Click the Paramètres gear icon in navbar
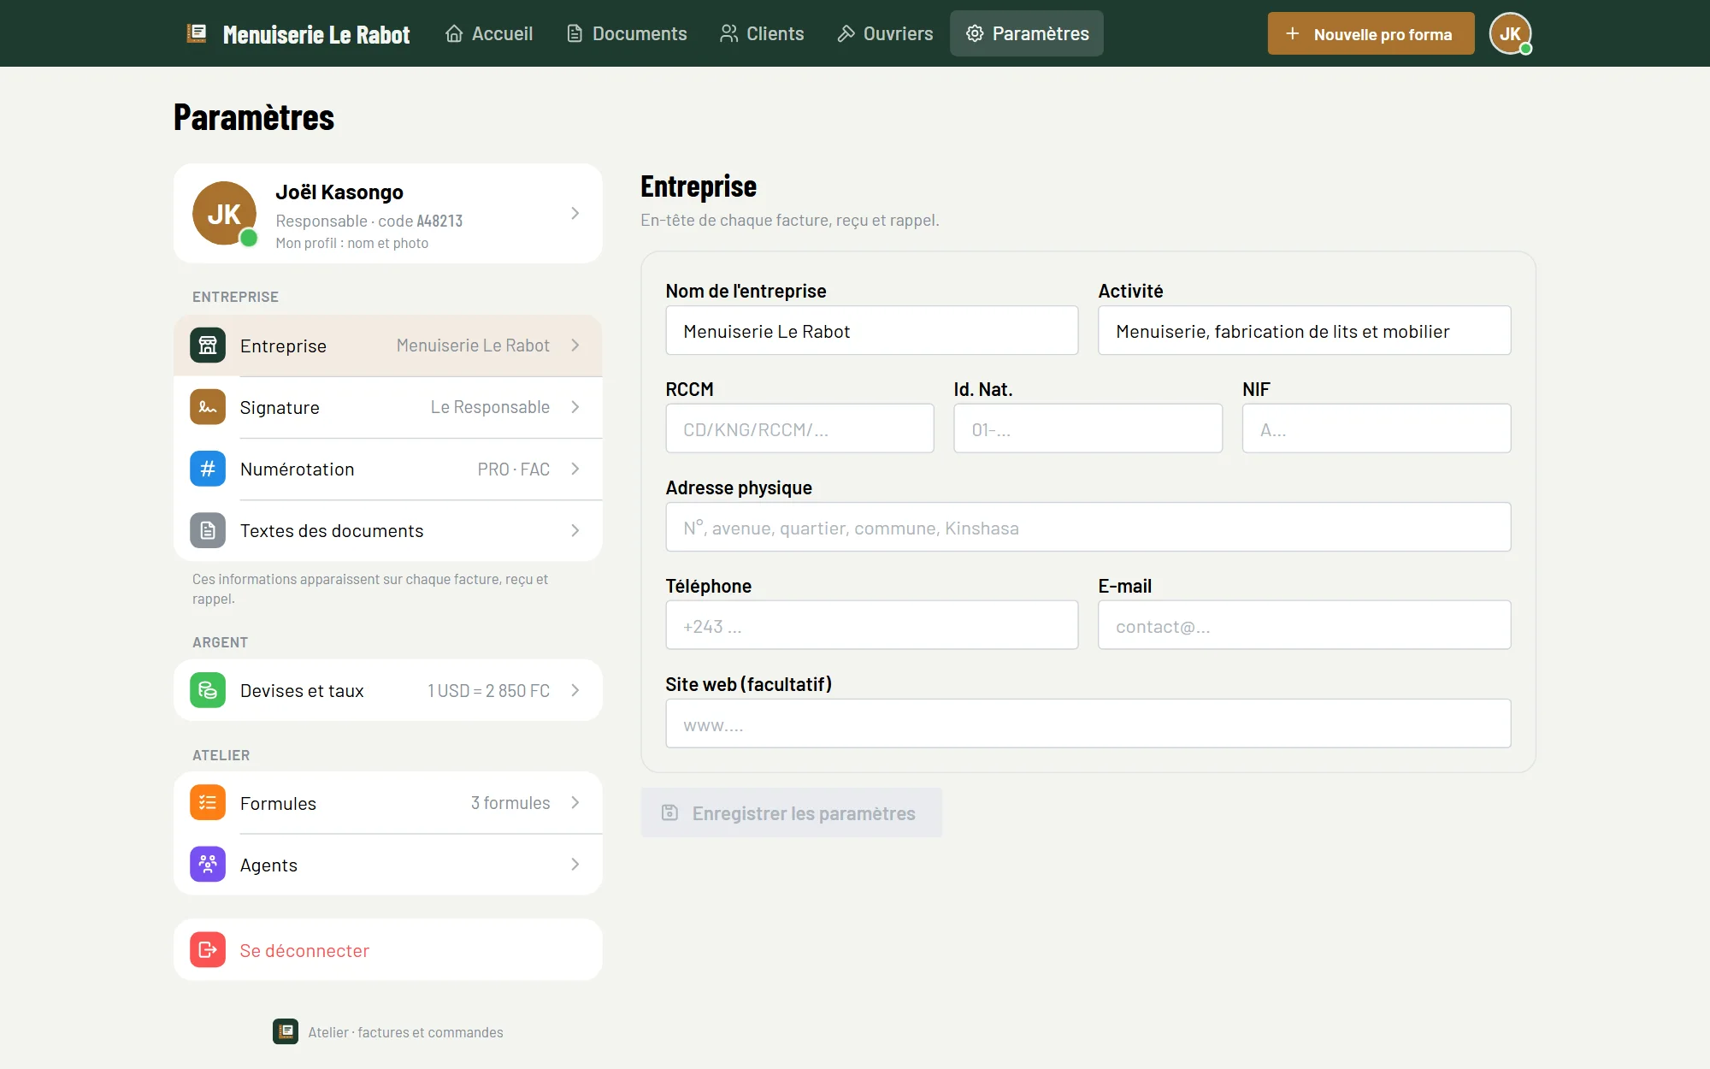This screenshot has height=1069, width=1710. pyautogui.click(x=975, y=33)
